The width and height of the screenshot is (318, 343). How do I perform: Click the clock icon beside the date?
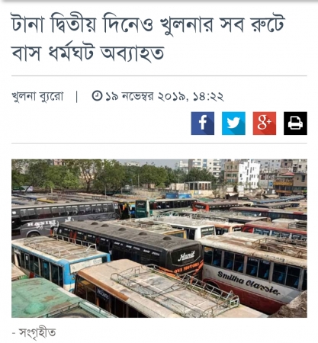click(x=97, y=96)
